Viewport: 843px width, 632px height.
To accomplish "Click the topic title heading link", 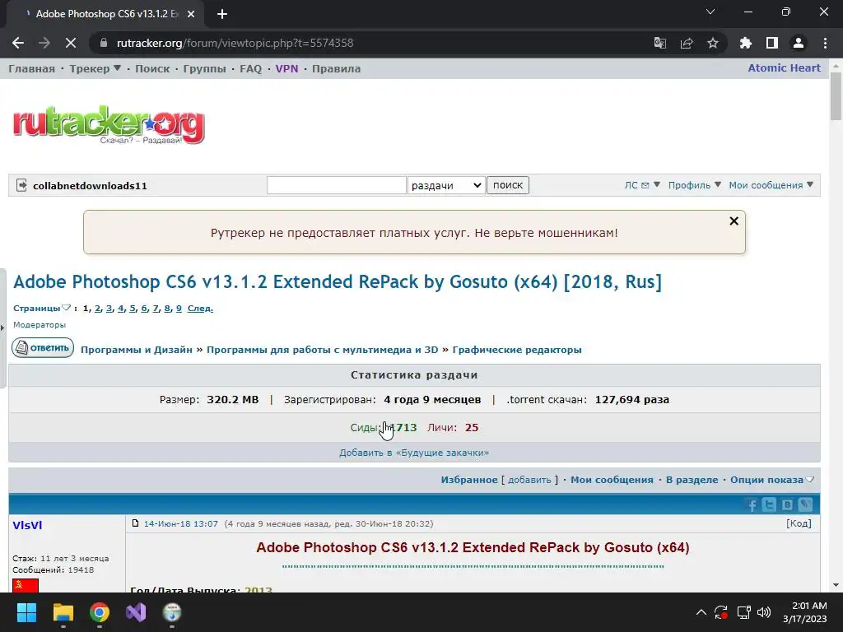I will coord(338,281).
